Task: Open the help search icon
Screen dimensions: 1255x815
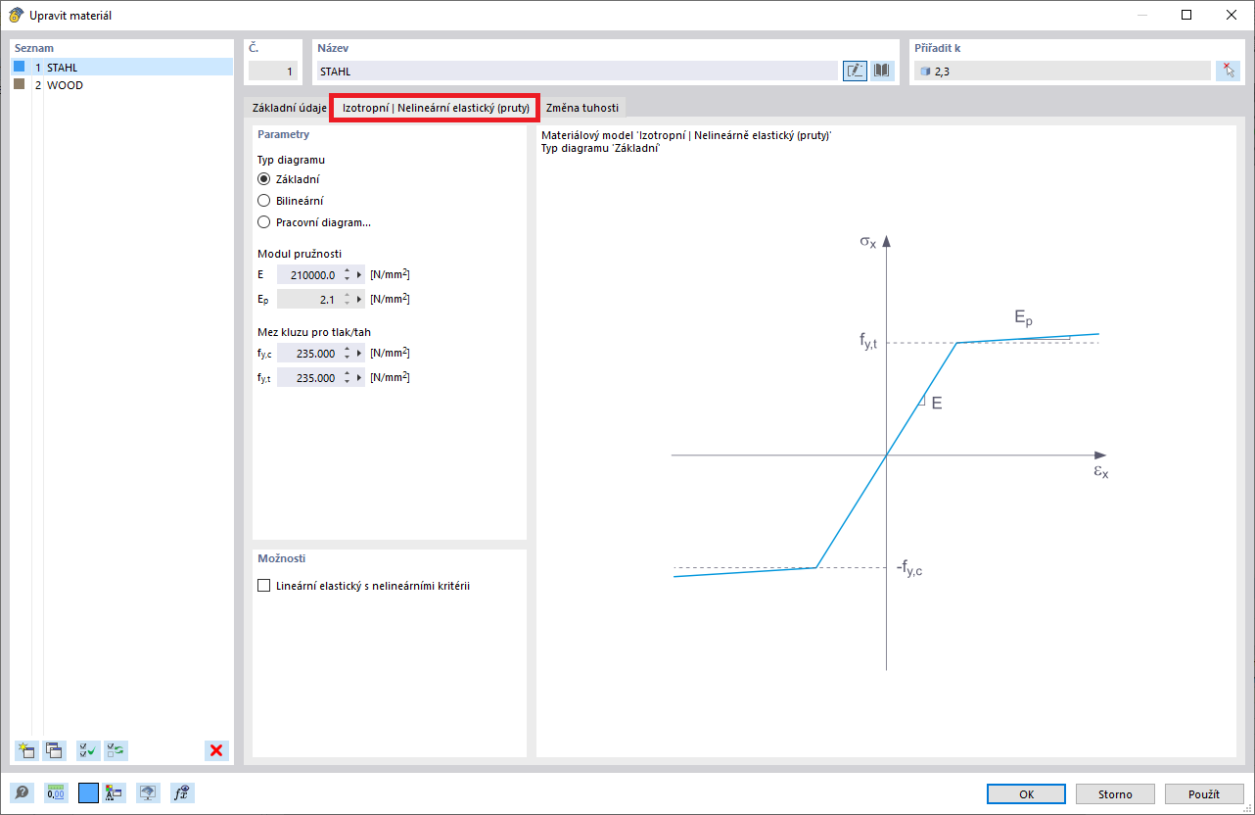Action: point(22,793)
